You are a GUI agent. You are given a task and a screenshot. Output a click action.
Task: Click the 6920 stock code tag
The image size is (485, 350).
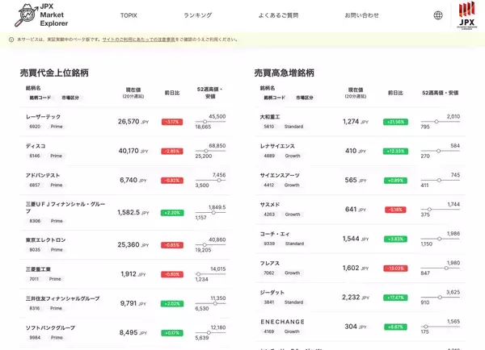coord(35,127)
